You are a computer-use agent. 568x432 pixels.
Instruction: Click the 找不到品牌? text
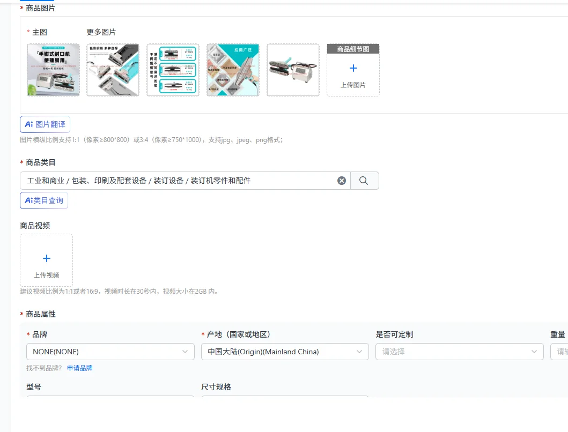coord(44,368)
